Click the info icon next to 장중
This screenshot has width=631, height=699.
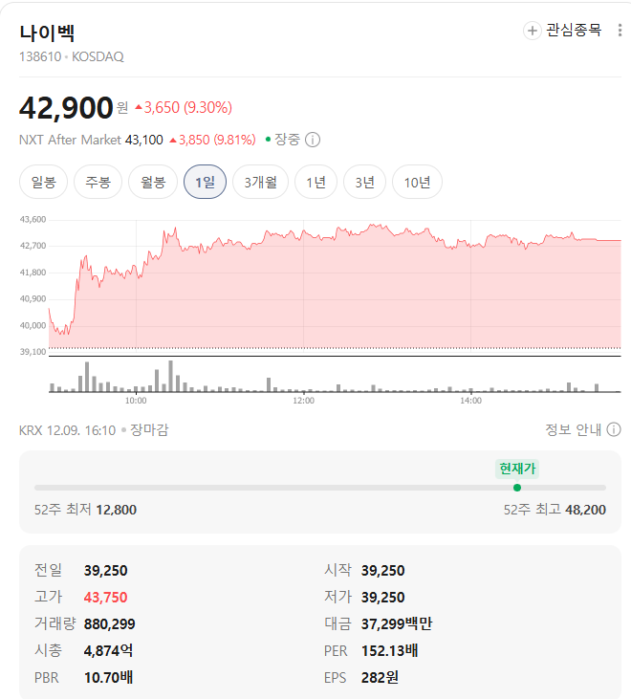(x=313, y=140)
